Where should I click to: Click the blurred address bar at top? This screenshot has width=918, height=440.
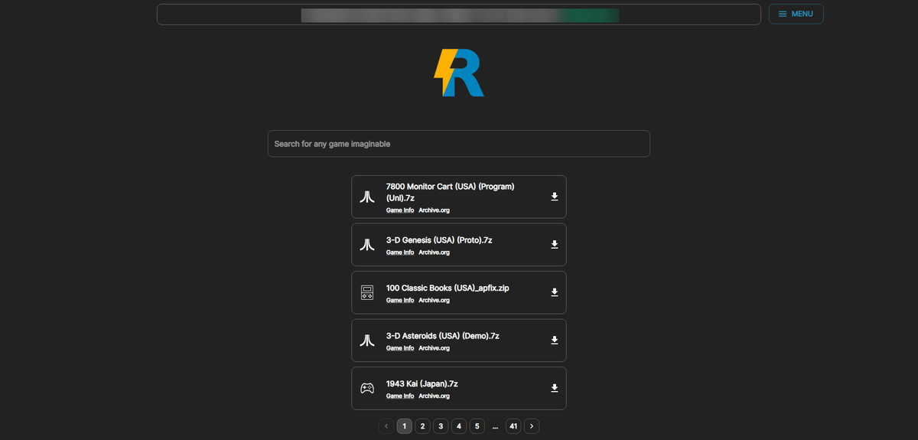tap(459, 15)
